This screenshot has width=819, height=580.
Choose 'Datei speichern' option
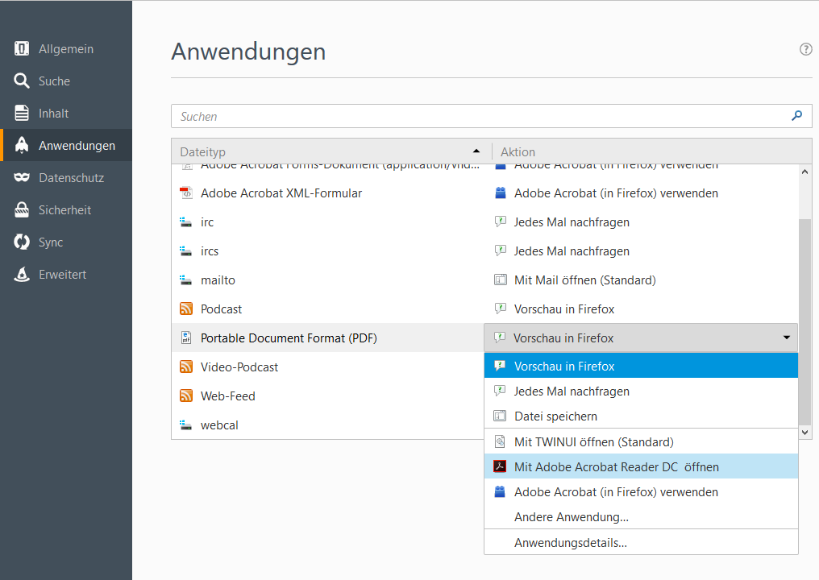[x=641, y=416]
